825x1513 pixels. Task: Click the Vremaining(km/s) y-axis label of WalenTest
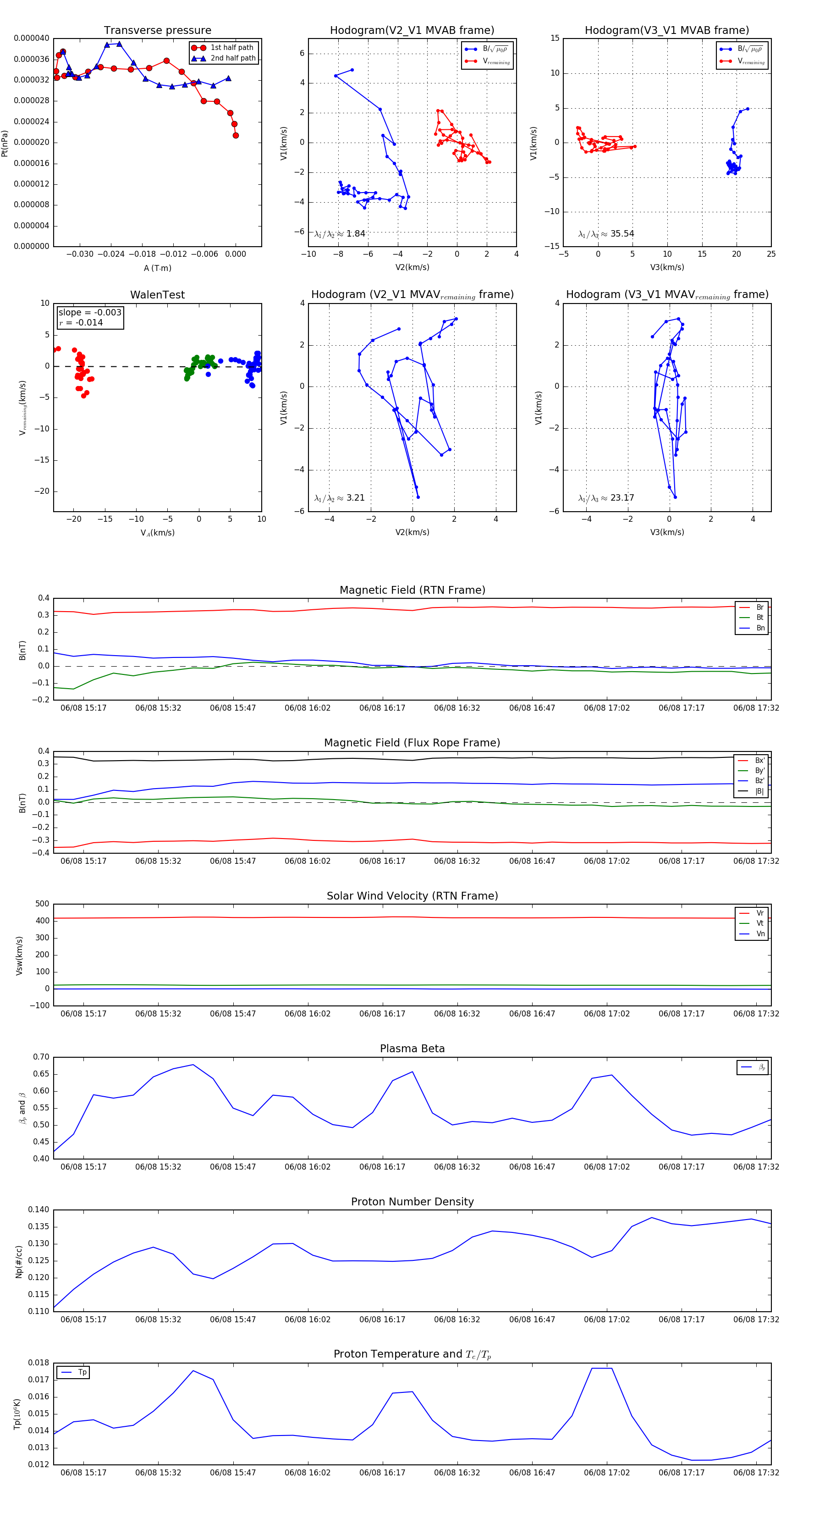(x=23, y=408)
